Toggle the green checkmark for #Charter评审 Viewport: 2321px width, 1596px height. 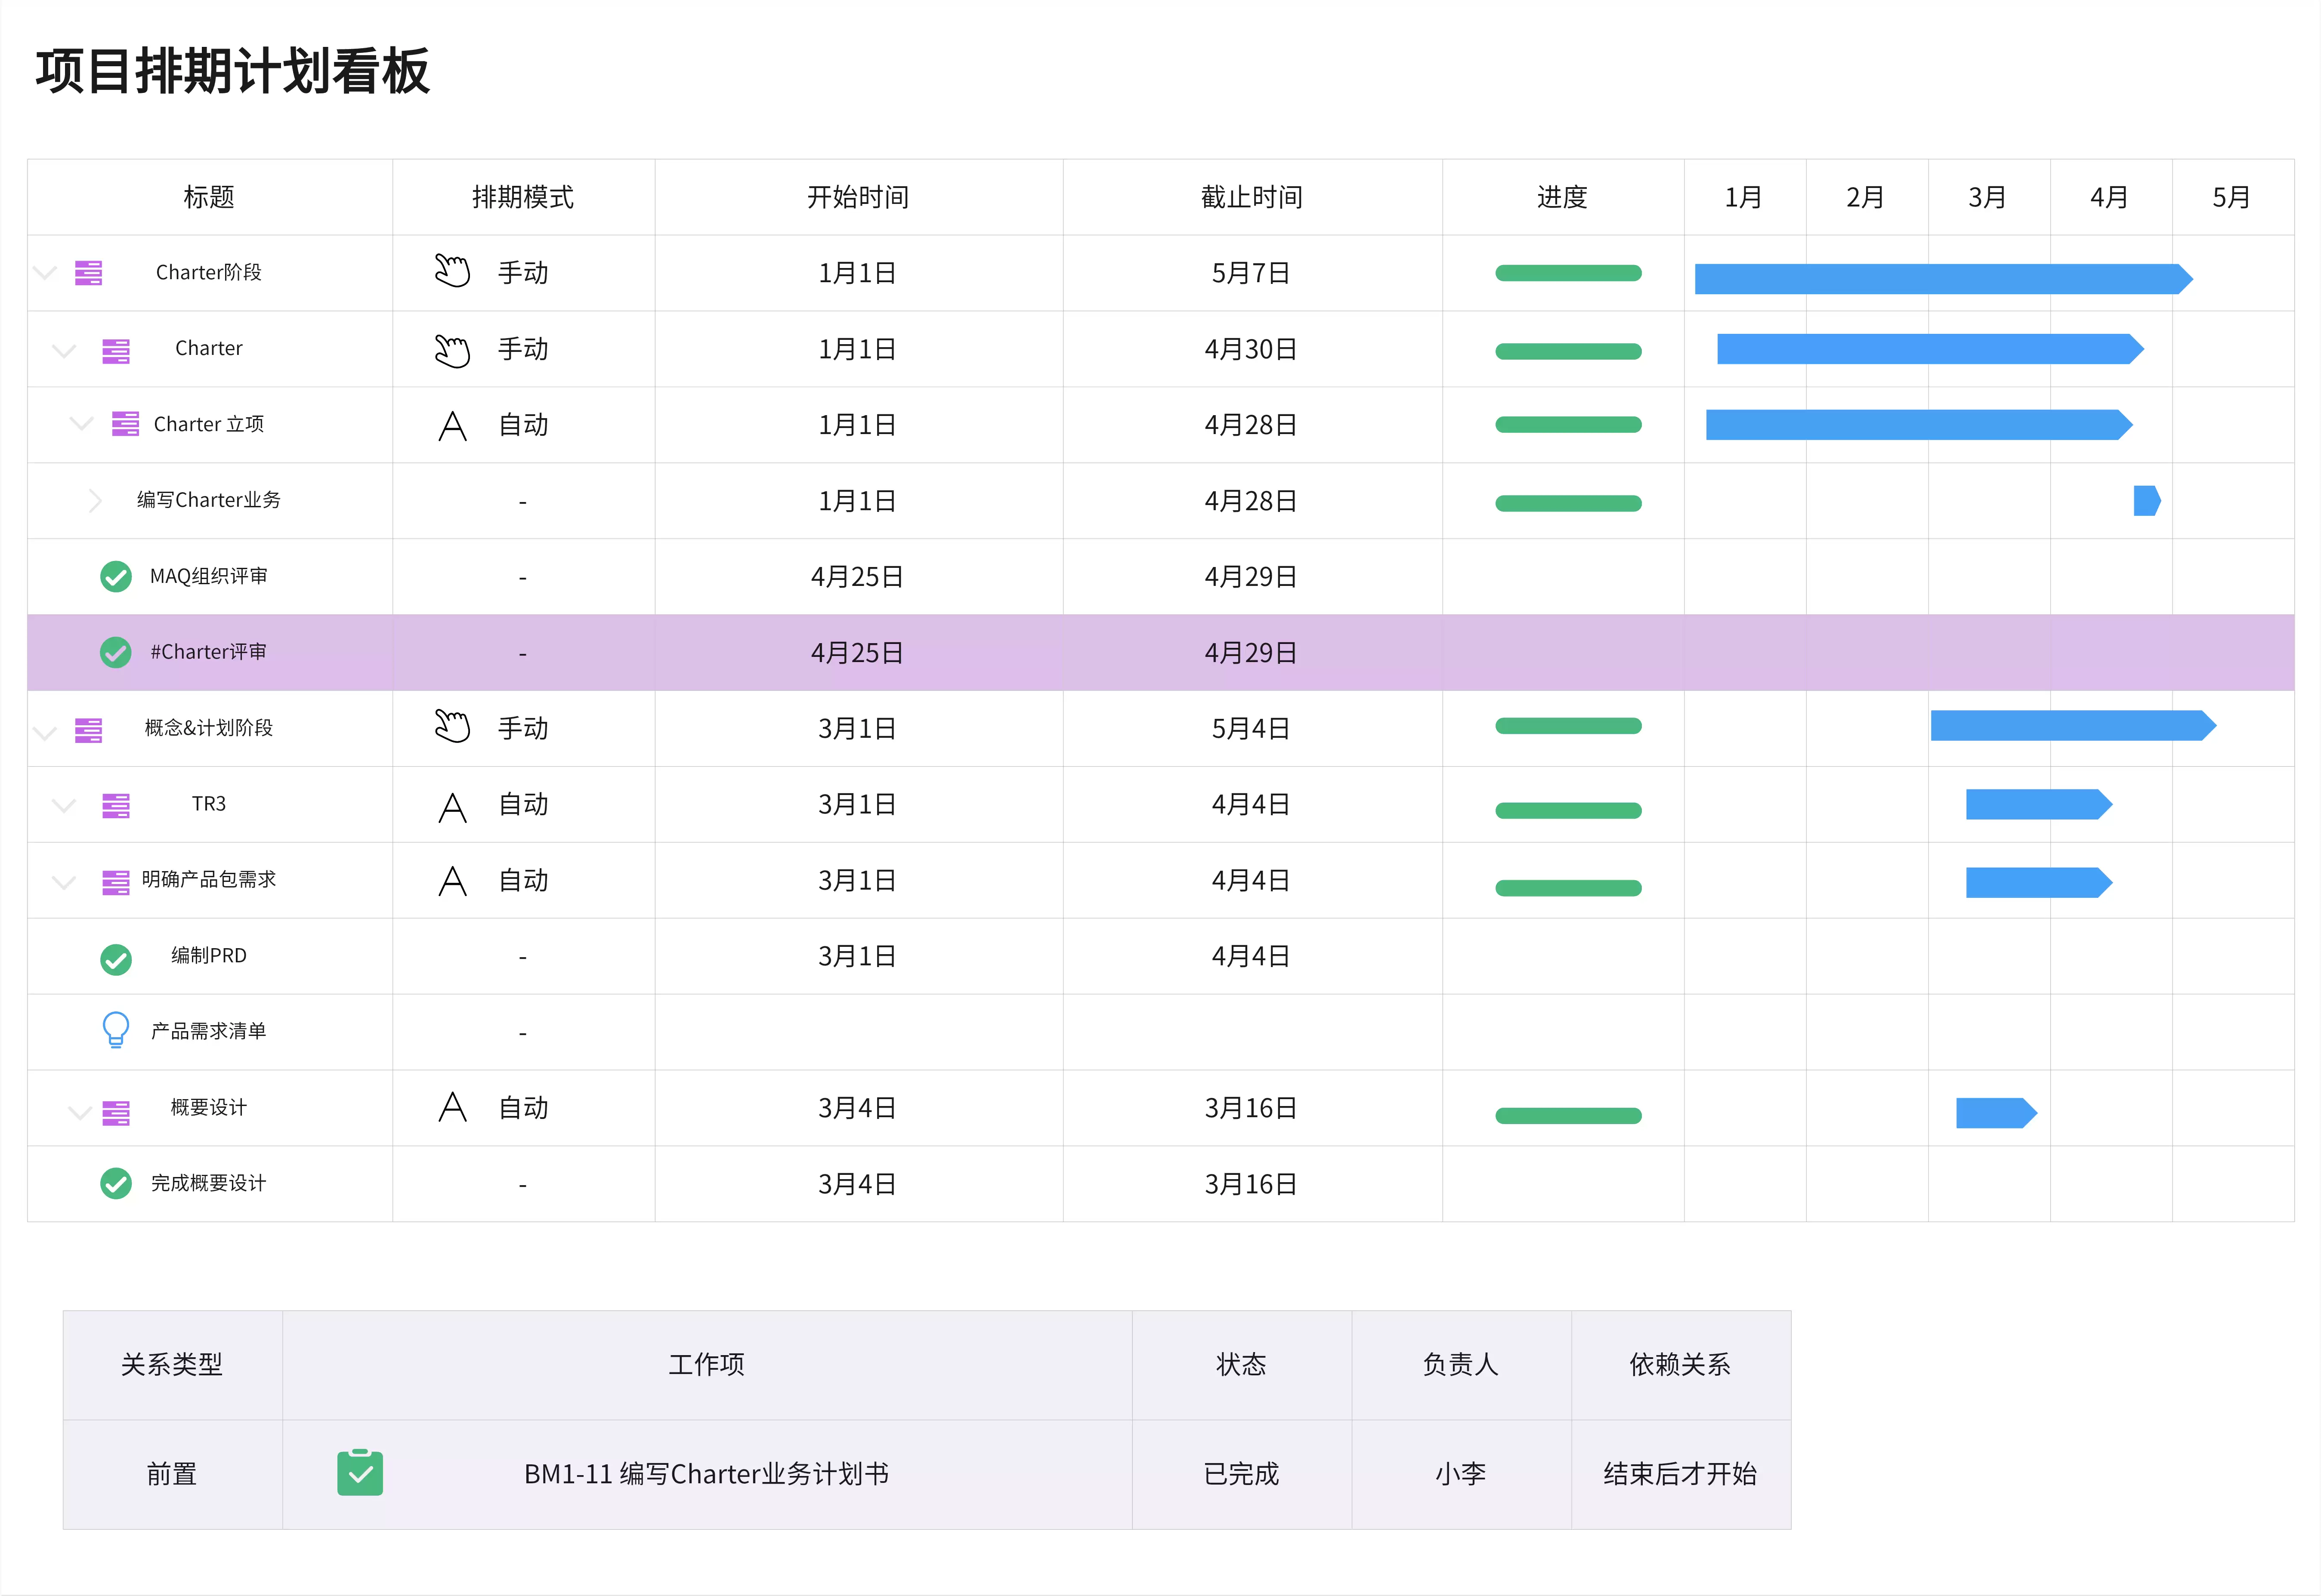pyautogui.click(x=116, y=653)
